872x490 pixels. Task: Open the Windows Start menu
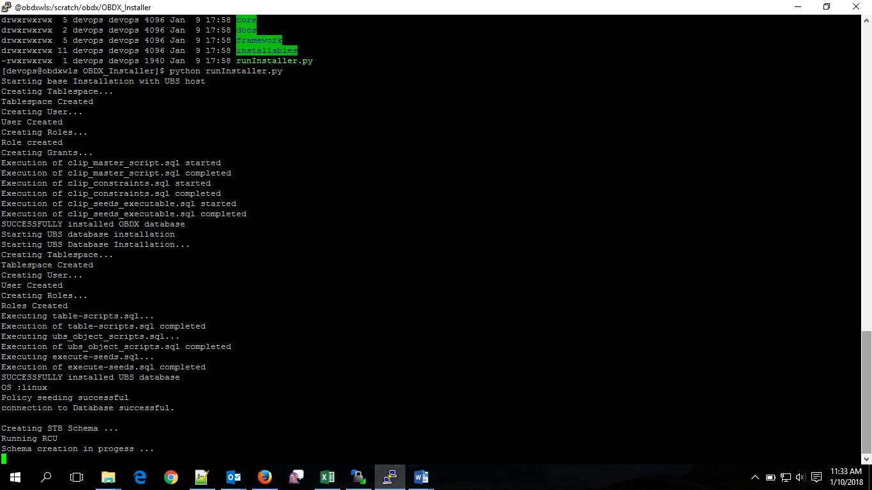point(15,477)
